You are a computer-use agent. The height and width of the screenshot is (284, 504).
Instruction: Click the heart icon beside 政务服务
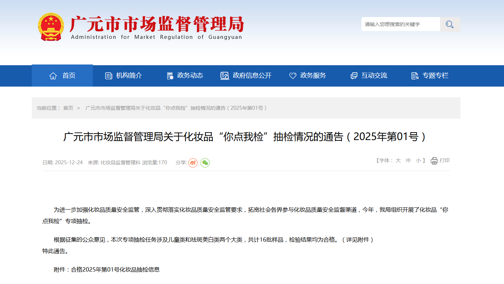click(293, 76)
